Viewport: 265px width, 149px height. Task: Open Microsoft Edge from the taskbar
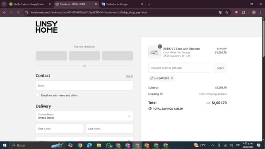[x=89, y=145]
